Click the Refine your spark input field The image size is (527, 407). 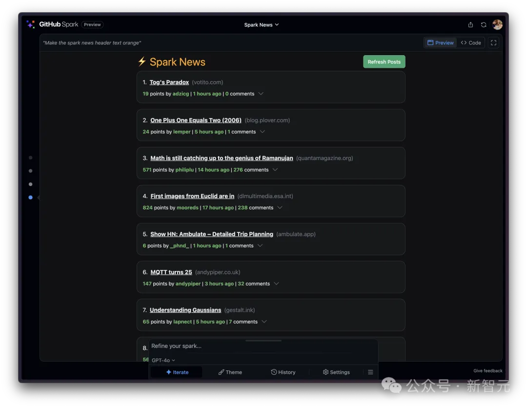[263, 346]
